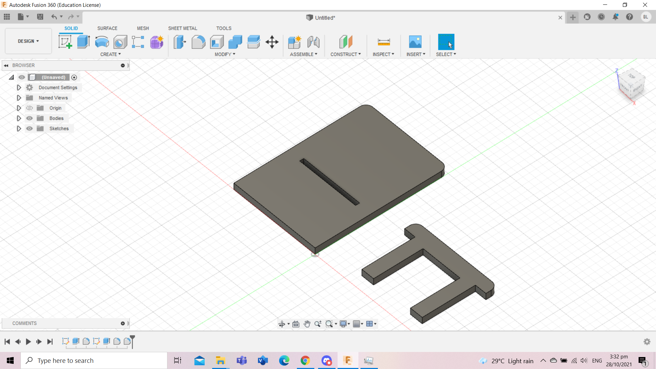The height and width of the screenshot is (369, 656).
Task: Launch the Move/Copy tool
Action: pos(272,42)
